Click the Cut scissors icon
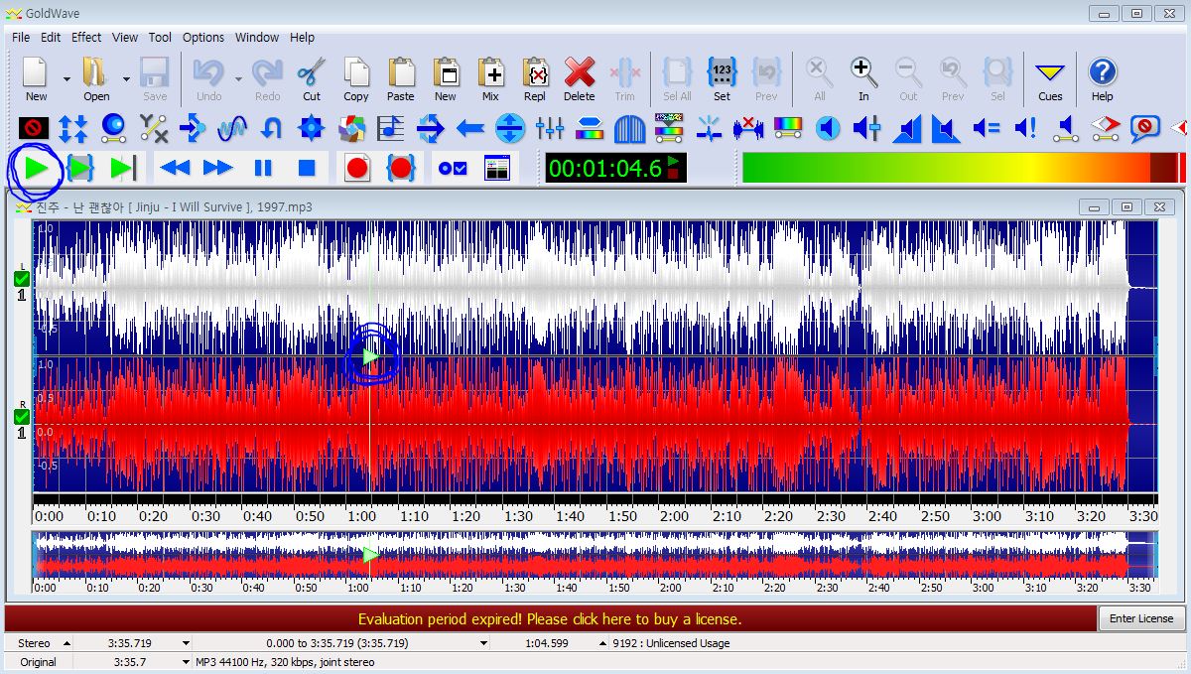The height and width of the screenshot is (674, 1191). (312, 79)
